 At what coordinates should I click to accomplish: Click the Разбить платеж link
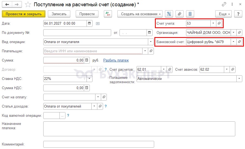(x=116, y=60)
